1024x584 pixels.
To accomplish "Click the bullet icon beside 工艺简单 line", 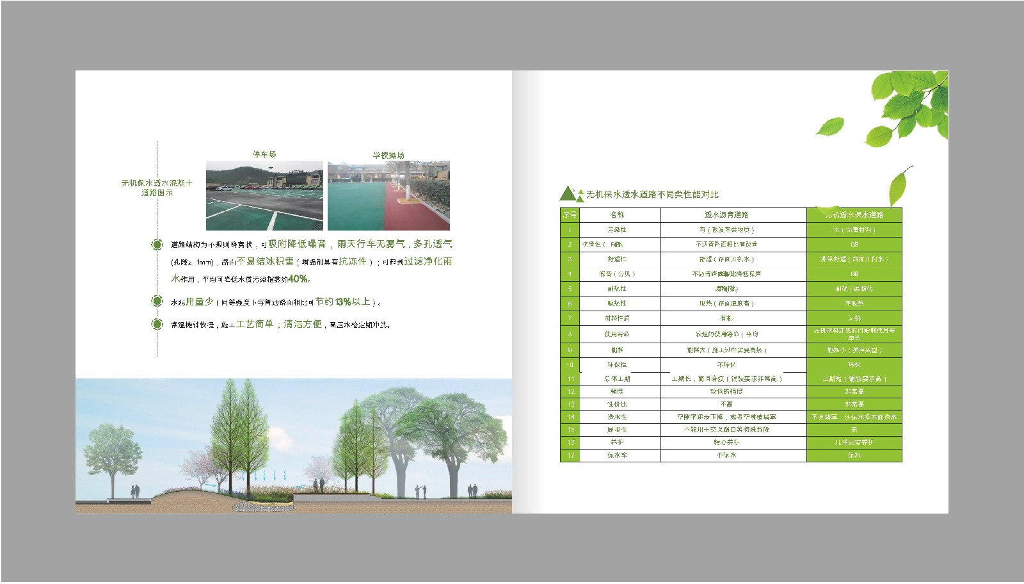I will 157,324.
